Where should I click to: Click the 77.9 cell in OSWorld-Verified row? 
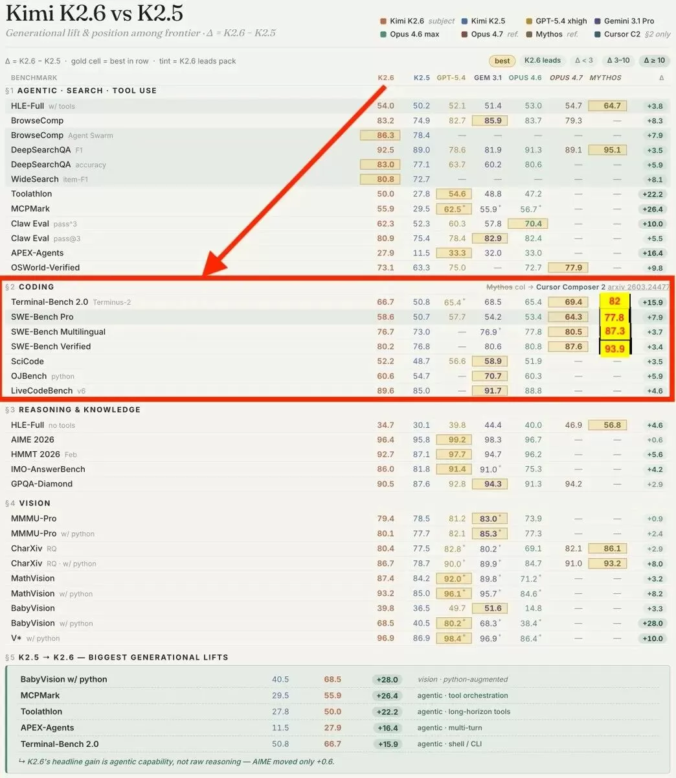click(x=569, y=268)
